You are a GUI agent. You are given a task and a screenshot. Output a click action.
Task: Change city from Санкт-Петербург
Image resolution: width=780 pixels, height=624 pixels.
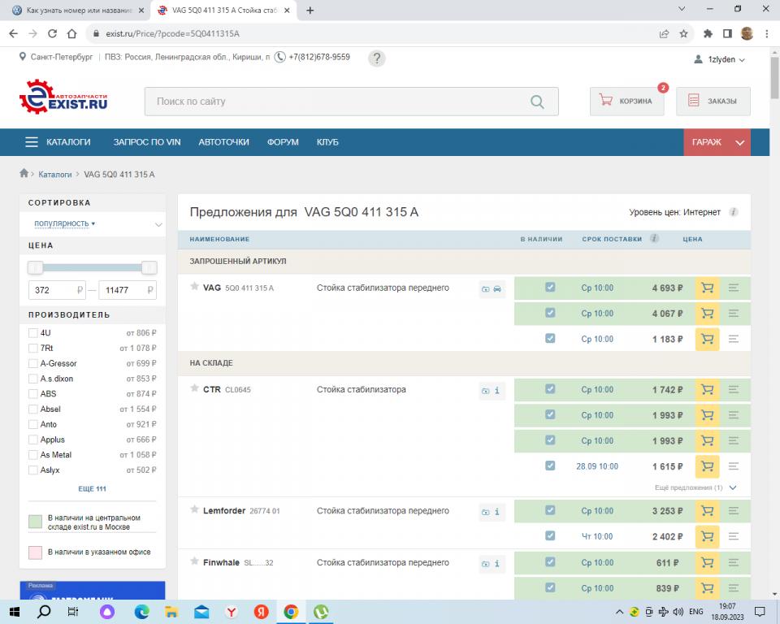tap(61, 57)
